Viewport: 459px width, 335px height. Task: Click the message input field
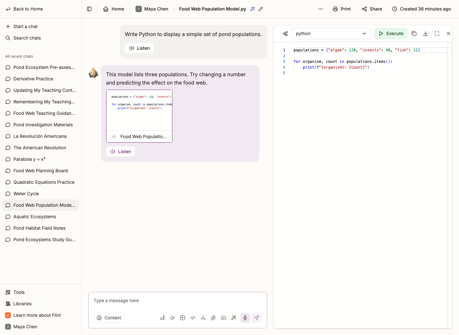point(178,301)
